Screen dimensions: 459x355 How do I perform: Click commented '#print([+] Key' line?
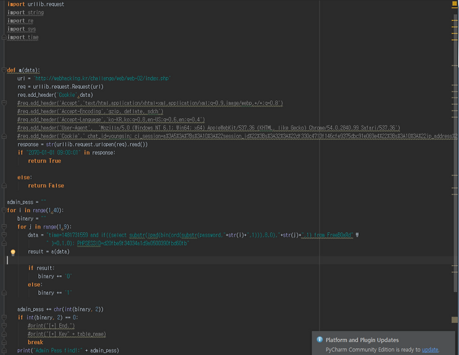coord(67,334)
